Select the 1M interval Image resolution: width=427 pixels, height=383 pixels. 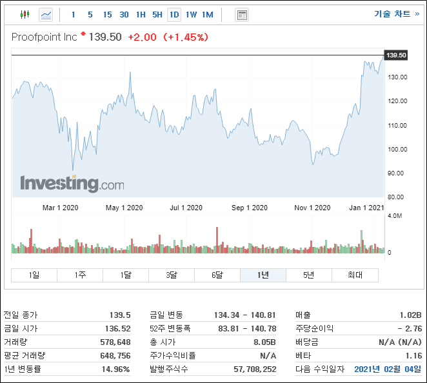tap(208, 15)
